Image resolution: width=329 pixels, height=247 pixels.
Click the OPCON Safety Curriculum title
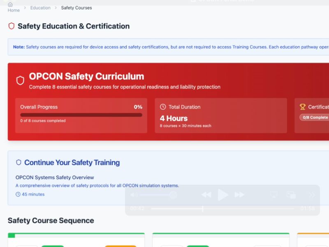pos(87,76)
